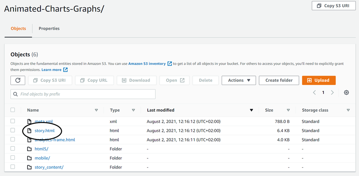The width and height of the screenshot is (359, 176).
Task: Expand the Actions dropdown
Action: pos(239,80)
